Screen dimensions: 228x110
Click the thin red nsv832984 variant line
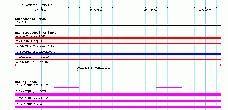[118, 43]
